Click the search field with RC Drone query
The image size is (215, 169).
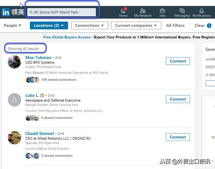[x=61, y=12]
